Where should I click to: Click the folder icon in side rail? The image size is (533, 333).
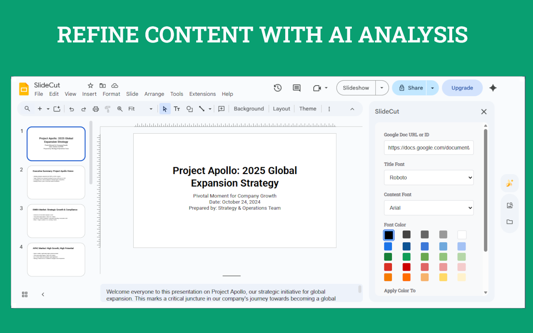coord(509,221)
